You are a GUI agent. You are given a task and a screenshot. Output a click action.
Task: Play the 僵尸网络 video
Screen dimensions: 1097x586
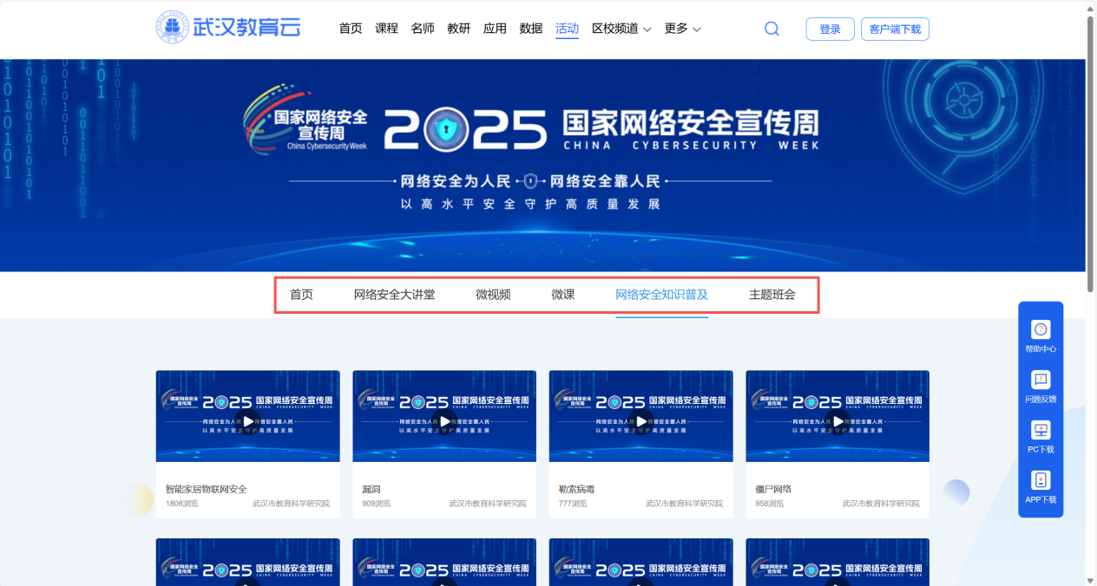coord(838,421)
